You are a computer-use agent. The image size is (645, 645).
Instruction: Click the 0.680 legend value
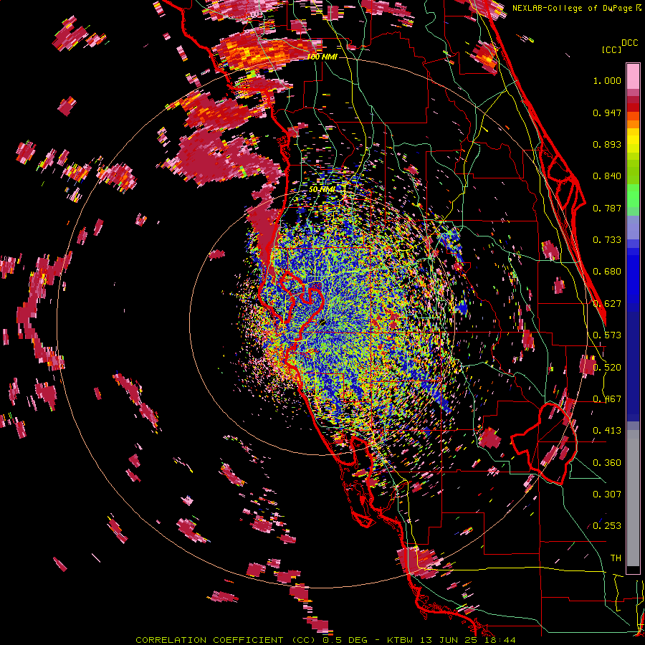point(607,272)
